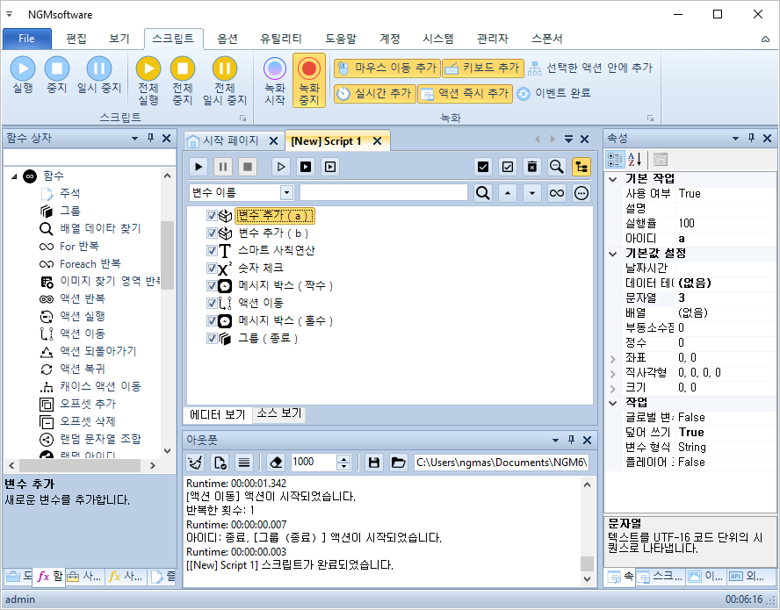Select the 그룹 ( 종료 ) row in script
Image resolution: width=780 pixels, height=610 pixels.
pos(268,339)
